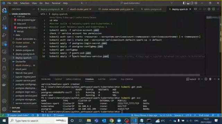The width and height of the screenshot is (222, 124).
Task: Open the Terminal menu
Action: (56, 3)
